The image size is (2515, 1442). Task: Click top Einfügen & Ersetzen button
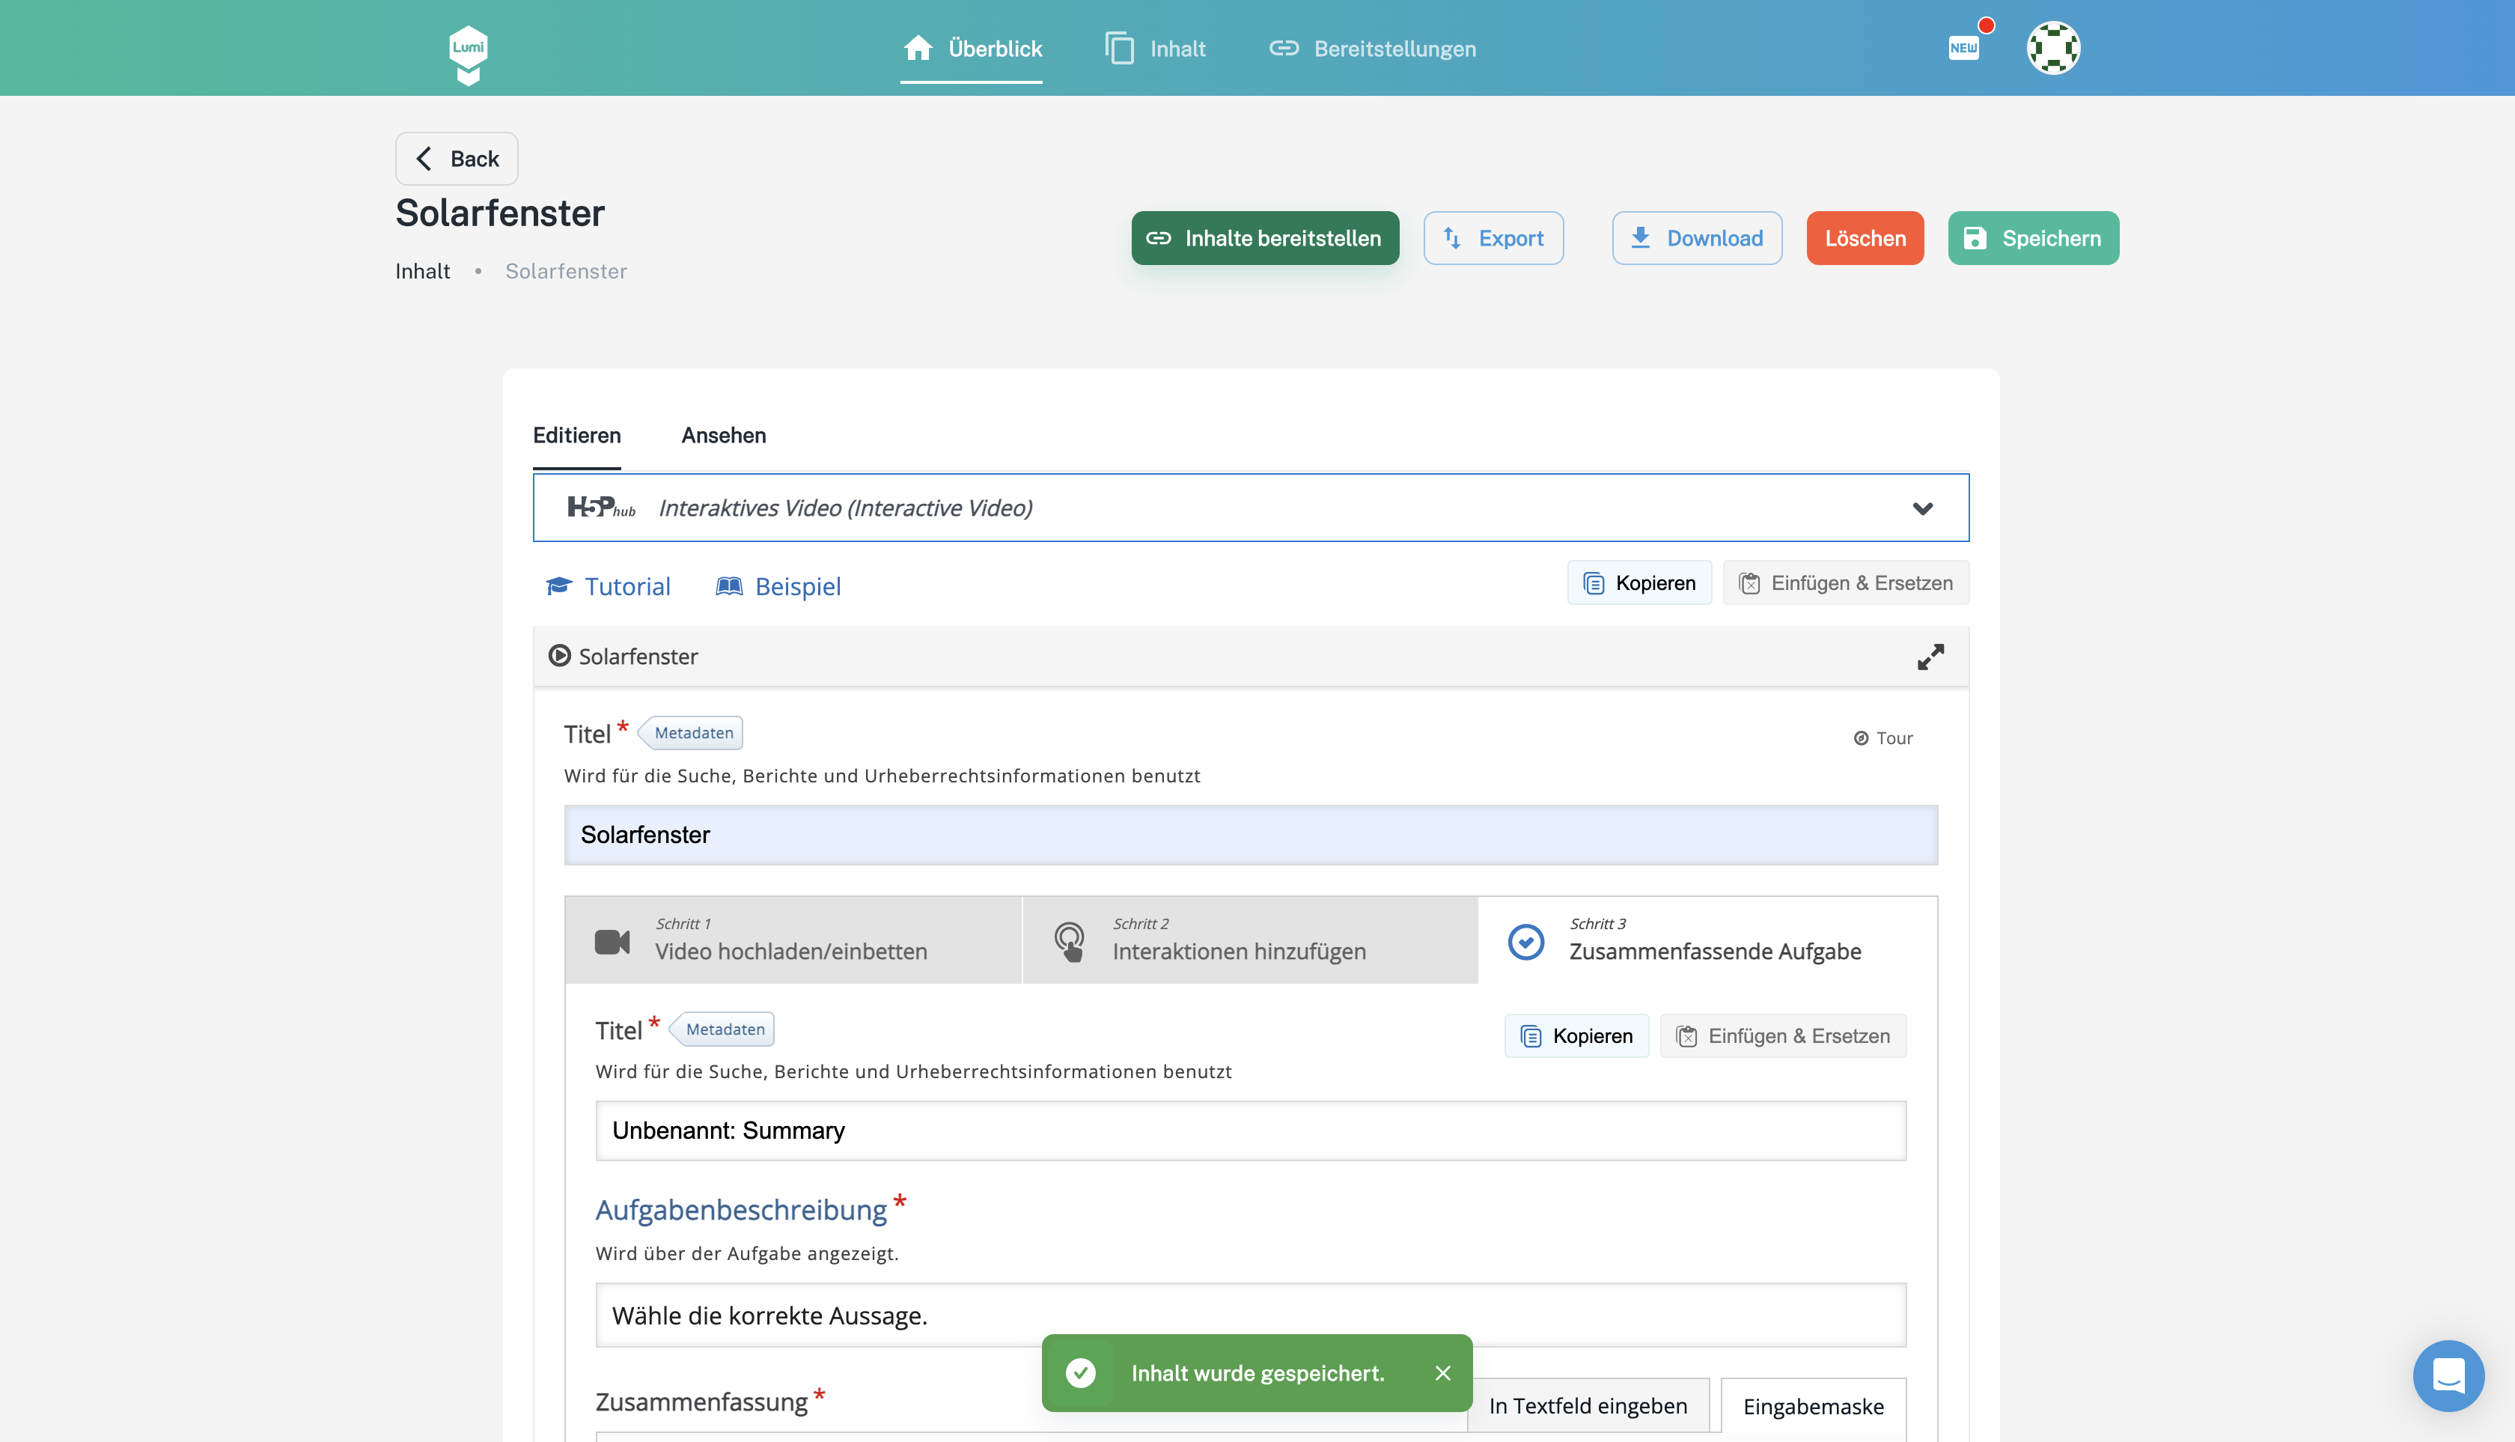(x=1846, y=583)
